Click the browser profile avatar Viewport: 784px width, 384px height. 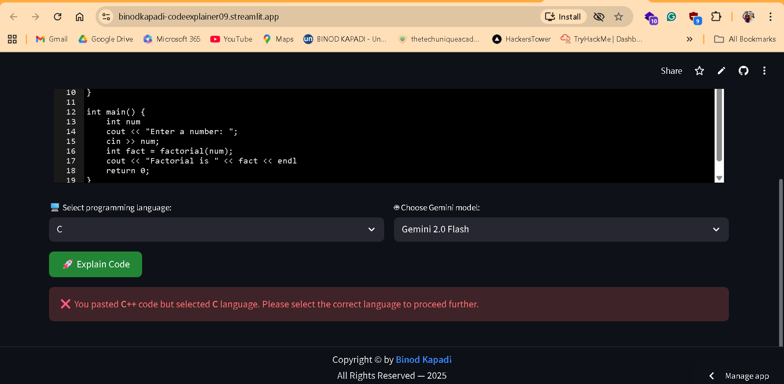pyautogui.click(x=749, y=17)
